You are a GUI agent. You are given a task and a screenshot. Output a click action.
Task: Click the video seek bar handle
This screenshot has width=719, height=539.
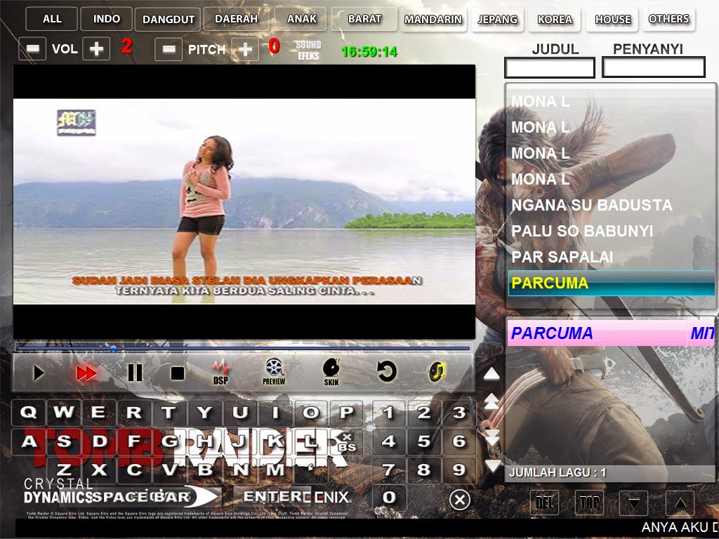click(113, 350)
